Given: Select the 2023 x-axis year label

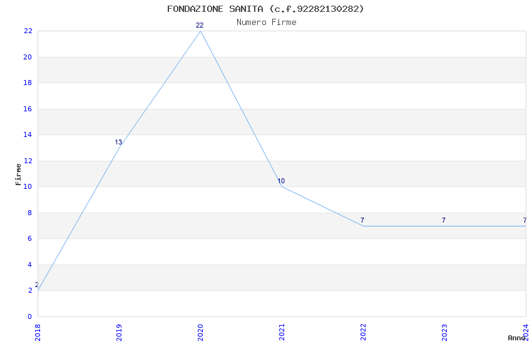Looking at the screenshot, I should pos(445,333).
